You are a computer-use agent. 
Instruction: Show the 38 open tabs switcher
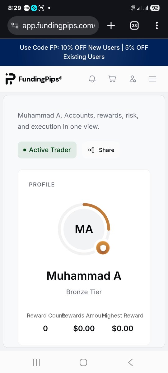click(134, 25)
